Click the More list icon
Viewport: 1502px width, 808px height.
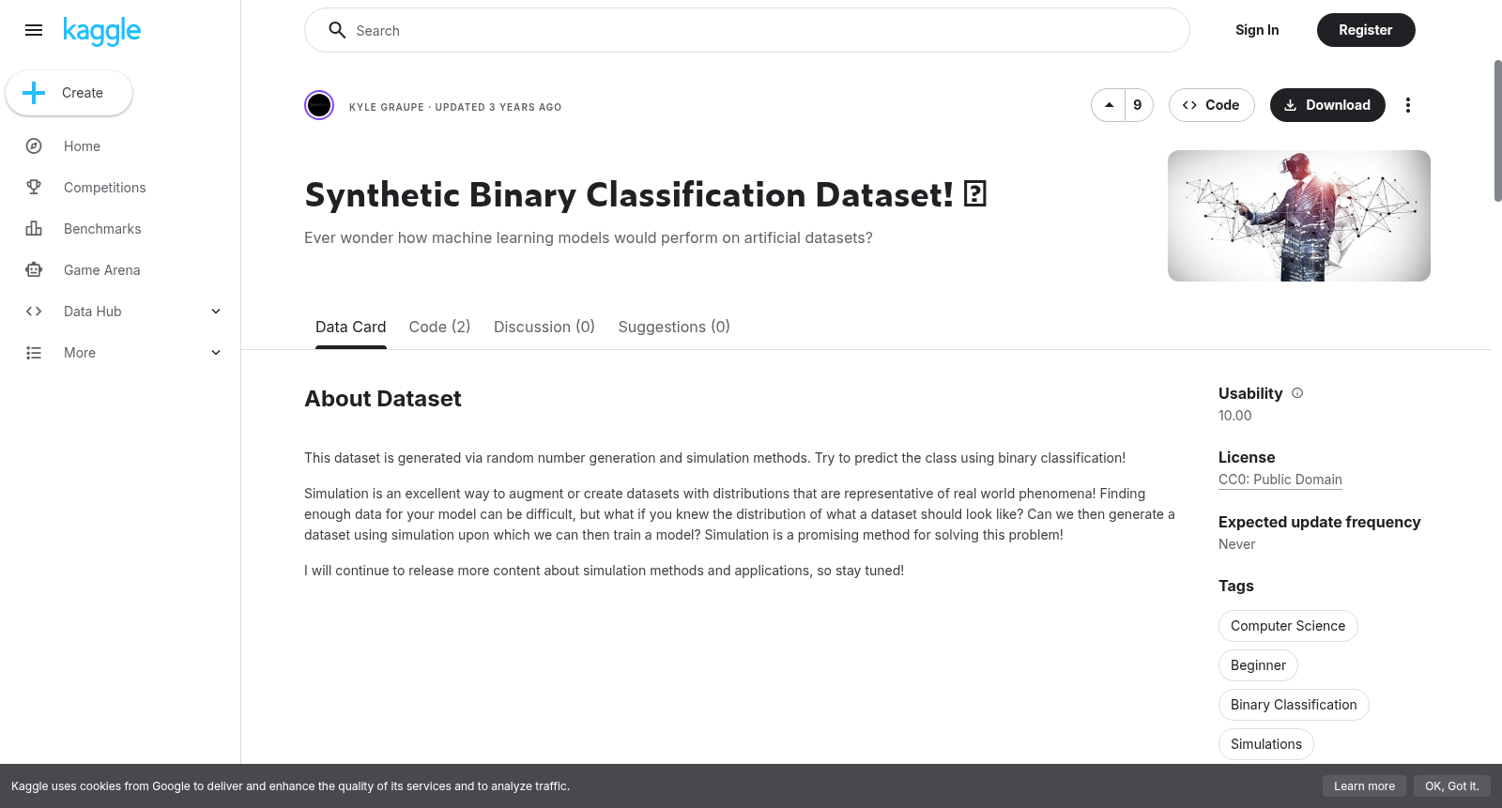click(x=34, y=353)
